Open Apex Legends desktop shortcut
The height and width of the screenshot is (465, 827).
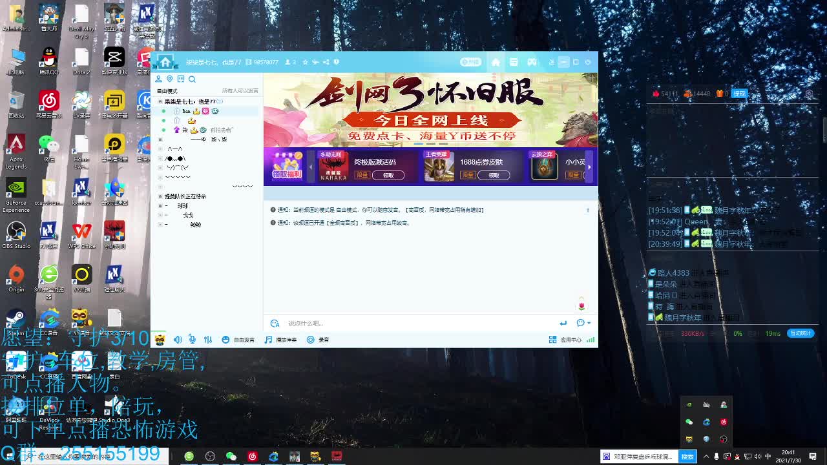point(16,152)
